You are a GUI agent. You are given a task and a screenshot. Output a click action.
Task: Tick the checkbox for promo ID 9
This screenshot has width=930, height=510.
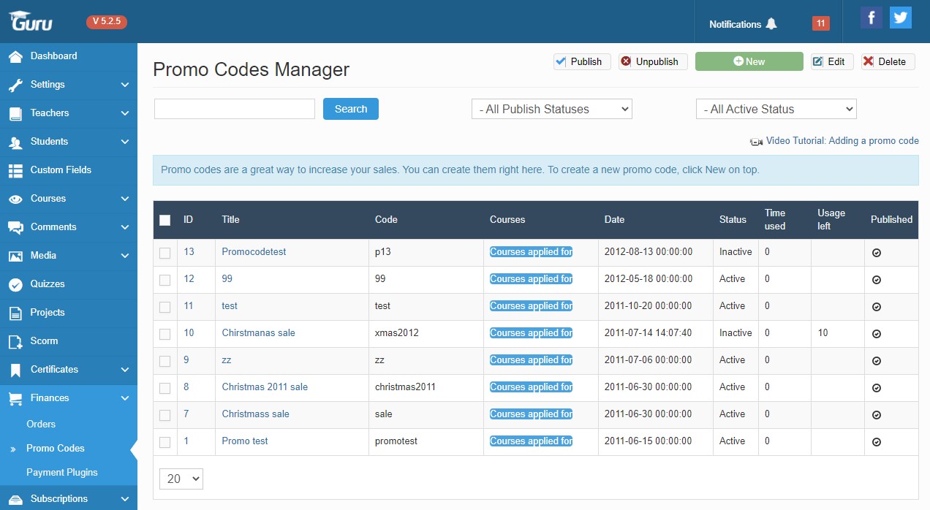coord(165,361)
